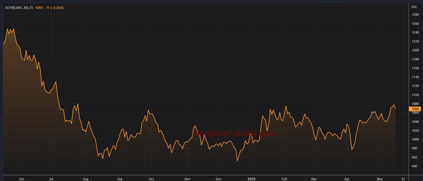Click the 1280 price axis label
The image size is (423, 181).
pos(415,15)
